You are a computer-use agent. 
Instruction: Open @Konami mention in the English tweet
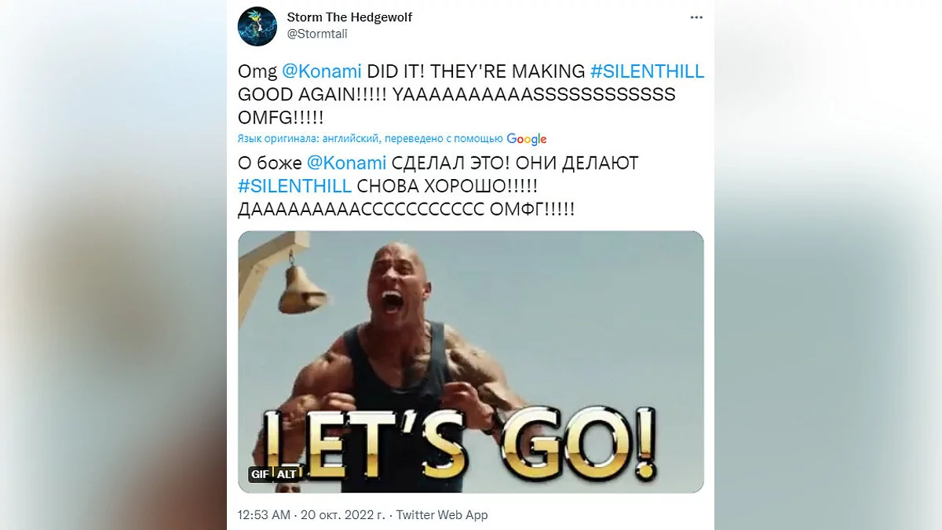(x=321, y=71)
